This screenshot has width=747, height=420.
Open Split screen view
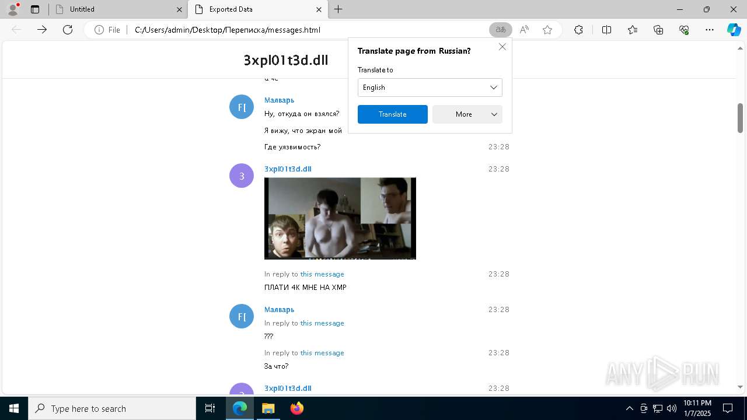[x=606, y=30]
